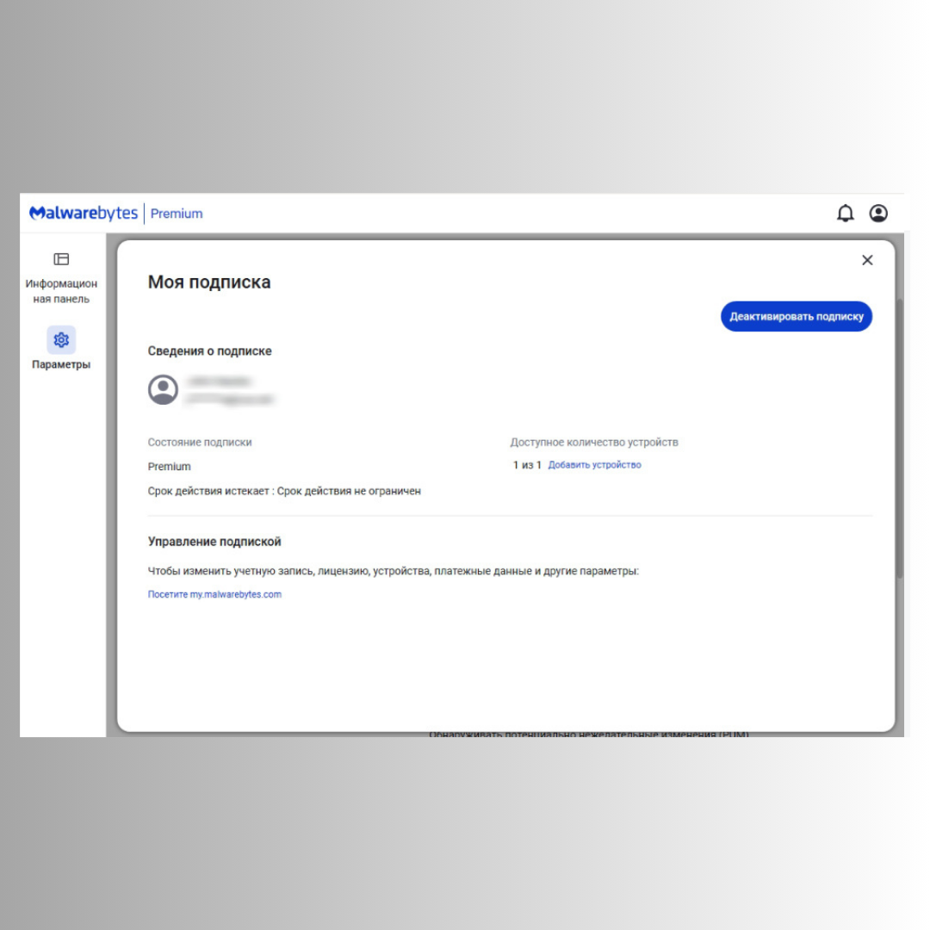Open the notifications bell icon

[846, 213]
